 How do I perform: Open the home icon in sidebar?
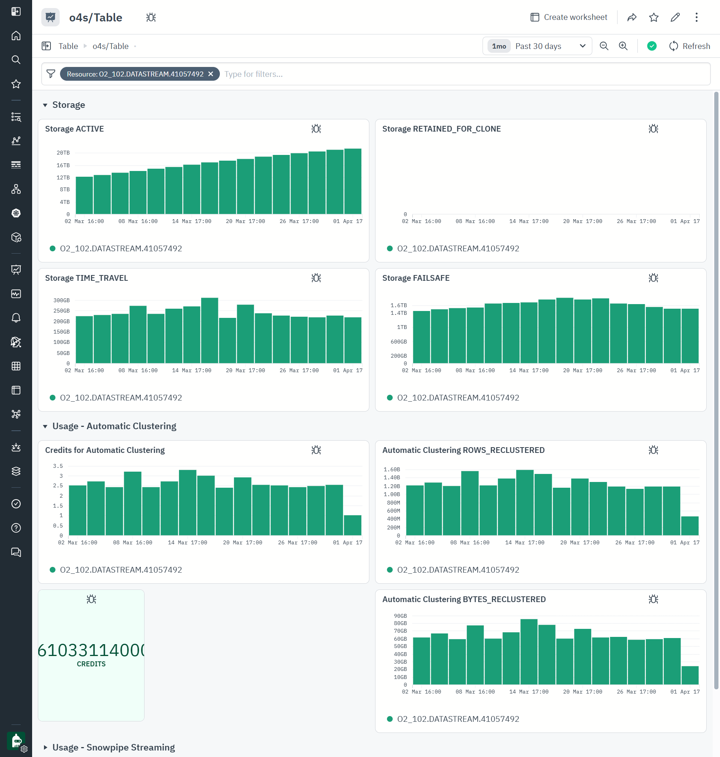coord(16,36)
